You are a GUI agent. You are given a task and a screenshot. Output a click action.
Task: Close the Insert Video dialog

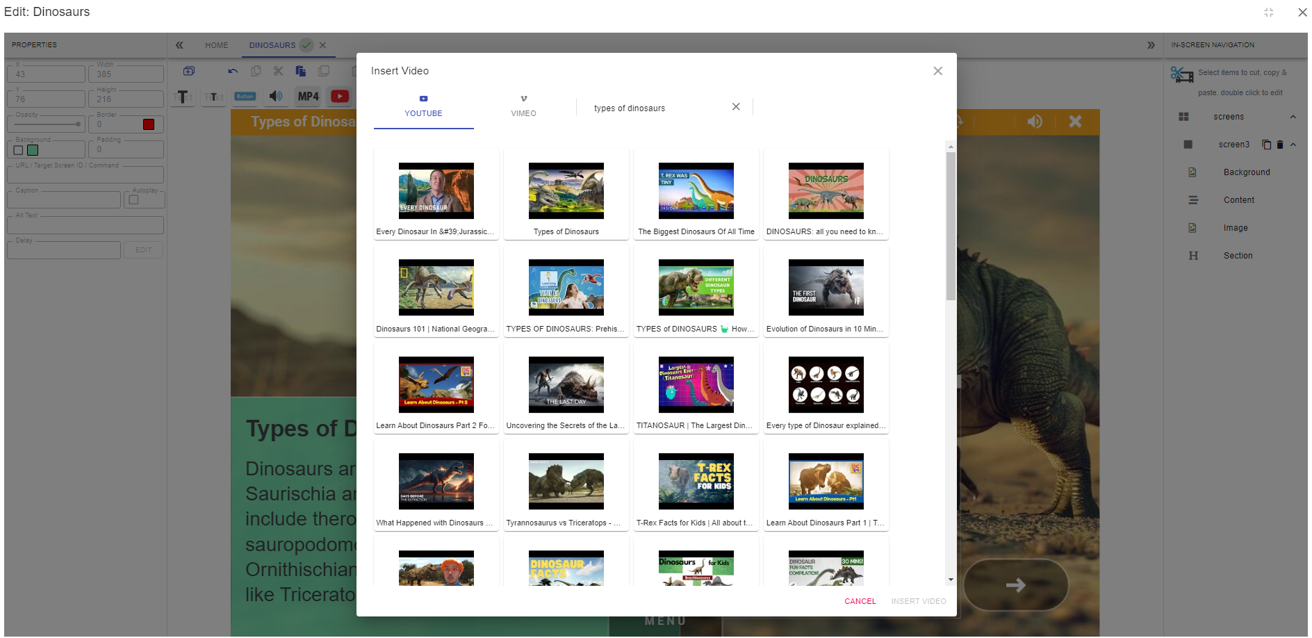click(938, 71)
